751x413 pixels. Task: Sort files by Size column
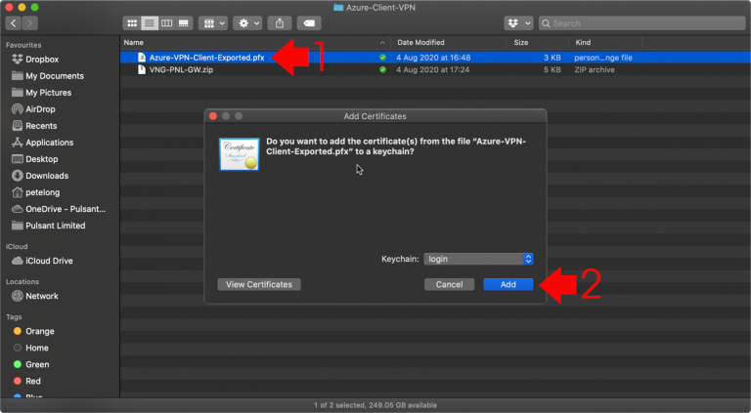click(x=520, y=43)
